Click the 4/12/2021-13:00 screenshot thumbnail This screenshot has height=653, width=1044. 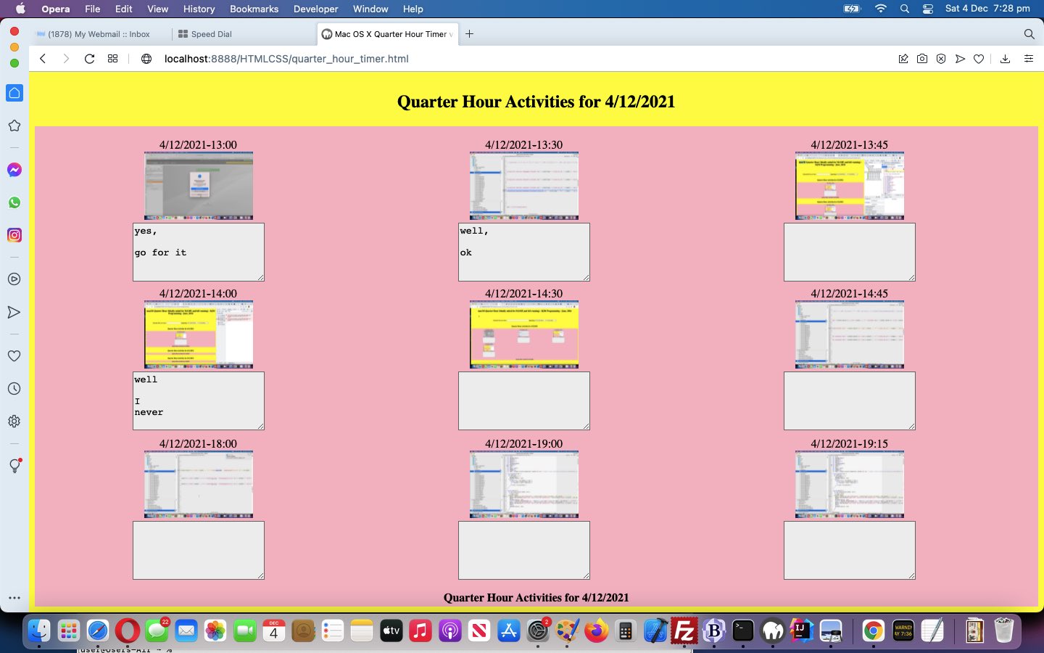pos(199,186)
